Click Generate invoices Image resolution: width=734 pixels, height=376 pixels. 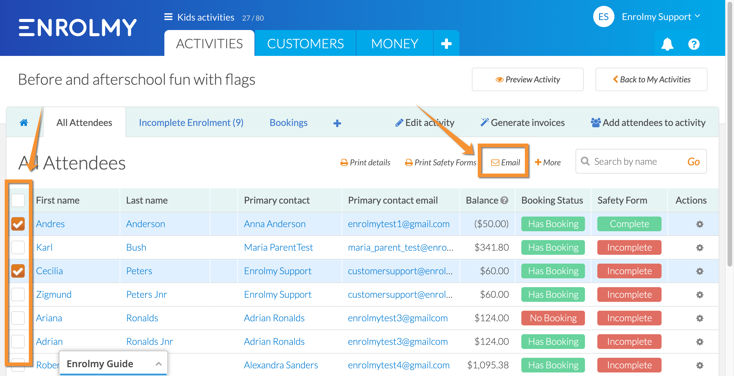[523, 123]
